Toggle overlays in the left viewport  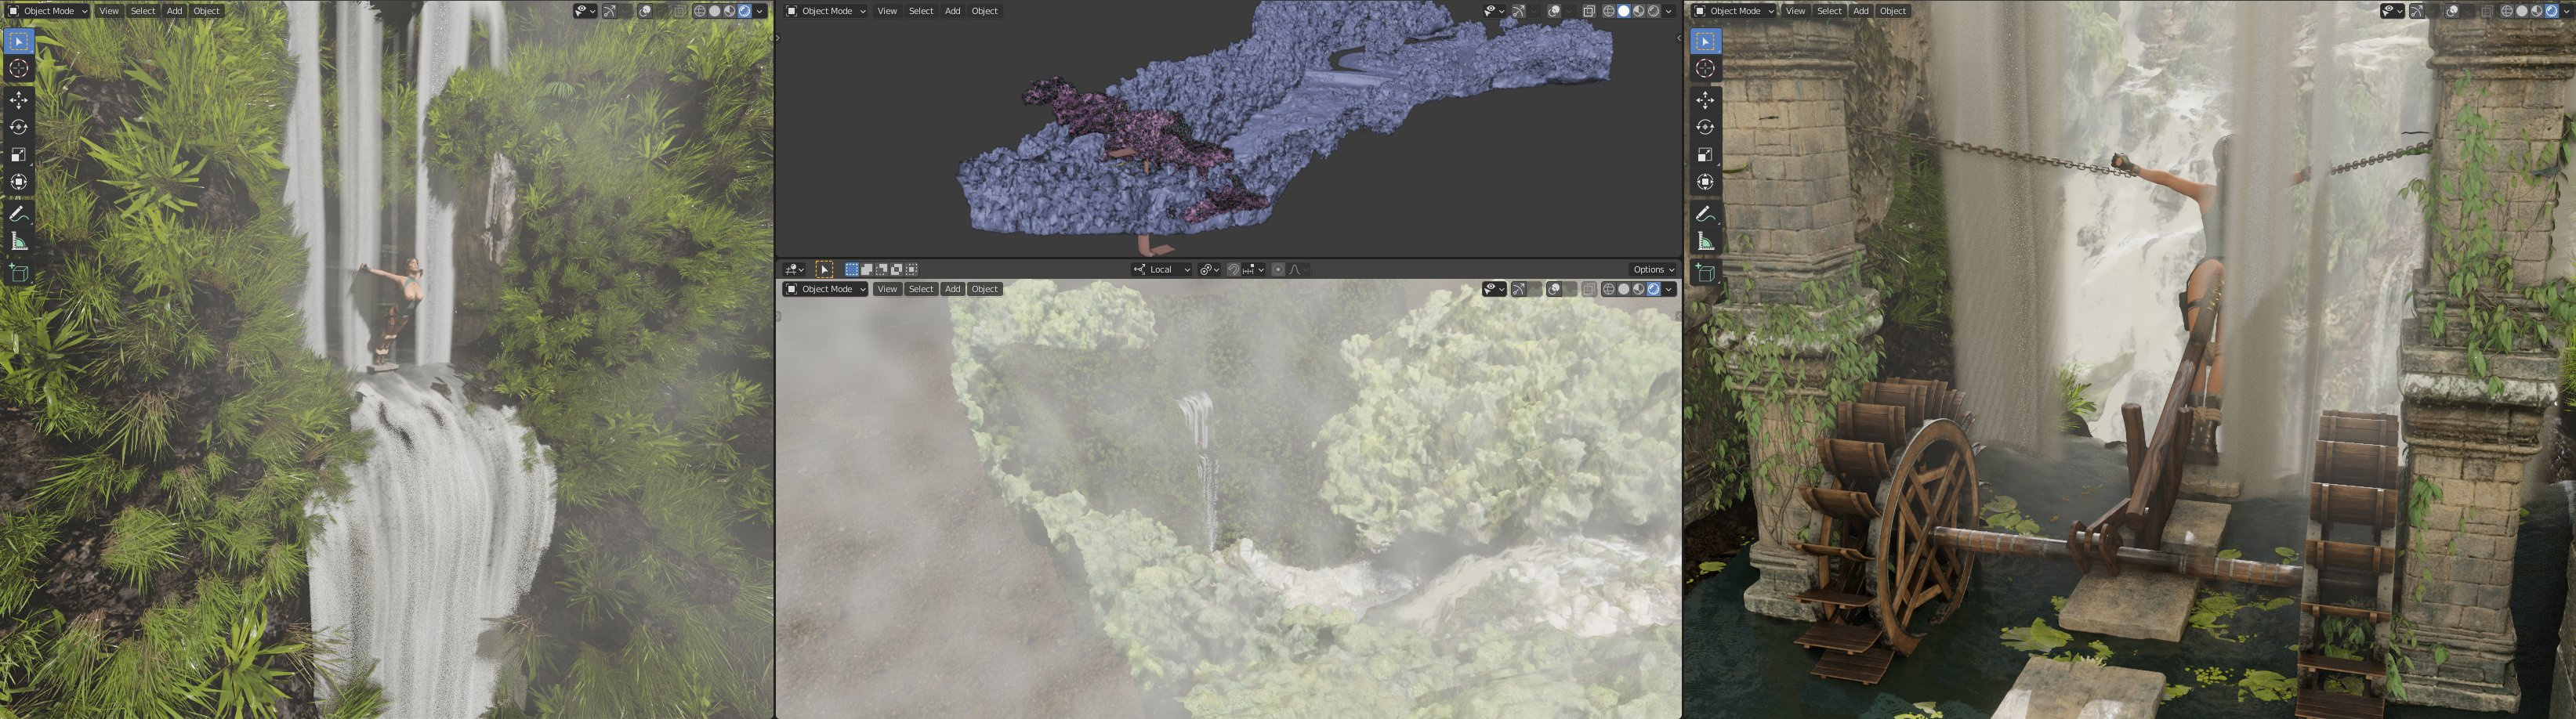[645, 11]
